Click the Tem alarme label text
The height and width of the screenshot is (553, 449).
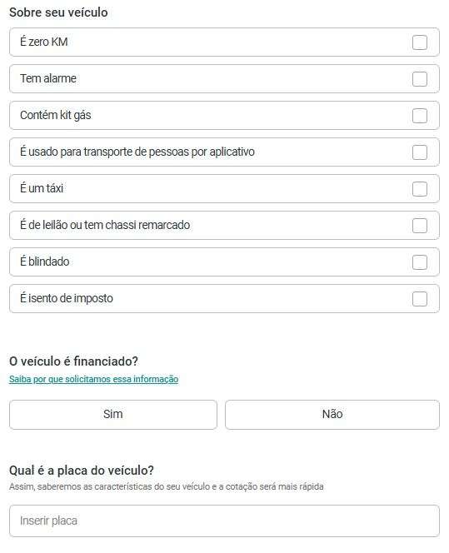(x=48, y=78)
